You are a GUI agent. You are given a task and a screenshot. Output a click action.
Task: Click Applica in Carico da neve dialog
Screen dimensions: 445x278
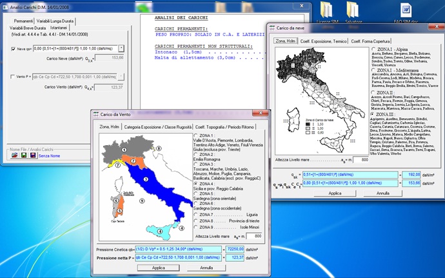[x=335, y=193]
